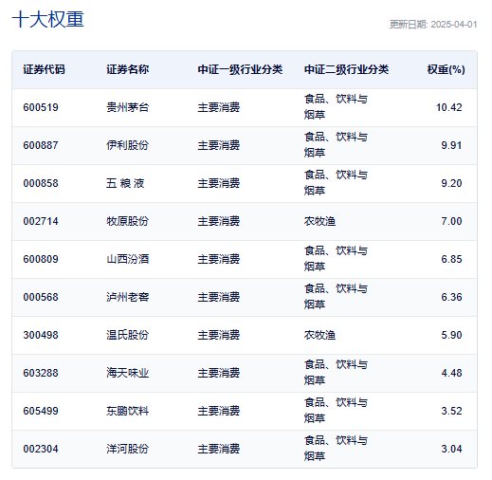
Task: Click the update date 2025-04-01
Action: [x=454, y=25]
